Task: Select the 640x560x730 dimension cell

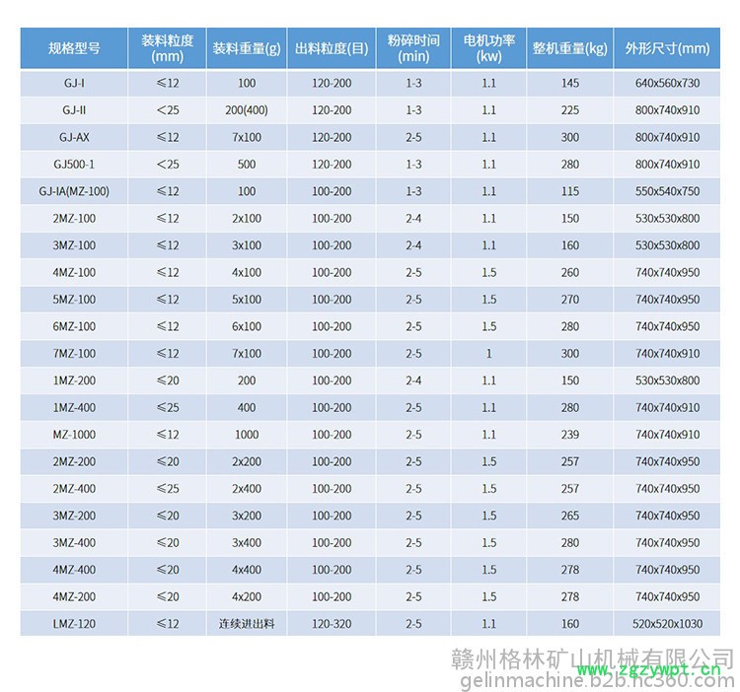Action: point(667,83)
